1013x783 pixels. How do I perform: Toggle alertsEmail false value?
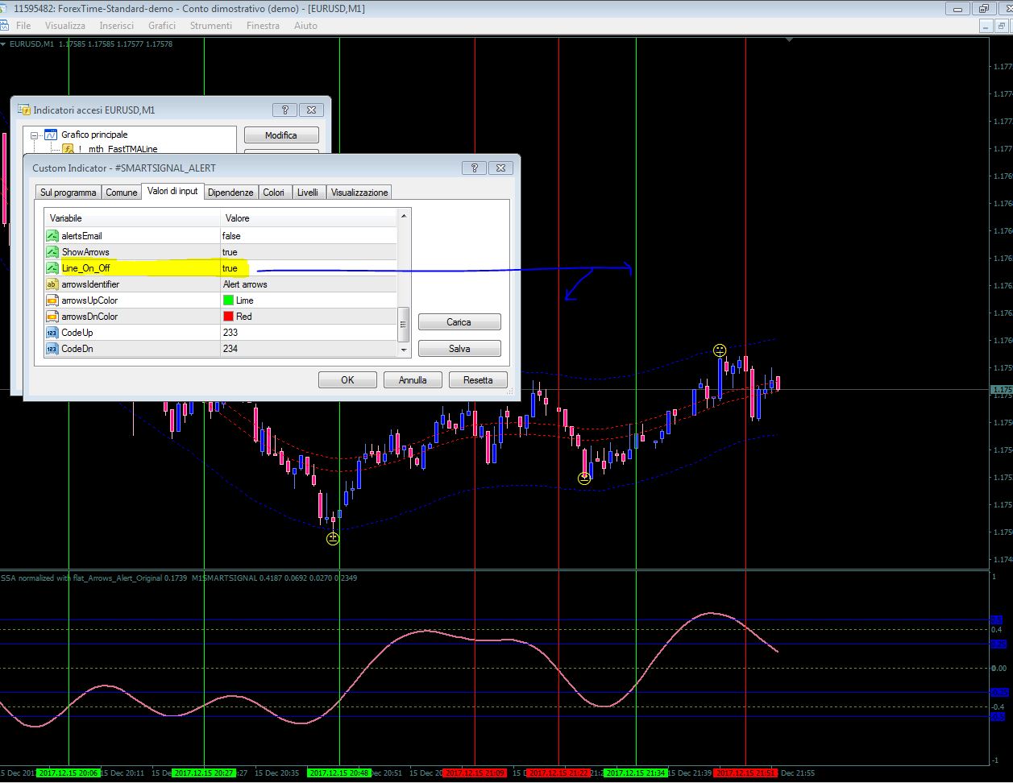(231, 236)
